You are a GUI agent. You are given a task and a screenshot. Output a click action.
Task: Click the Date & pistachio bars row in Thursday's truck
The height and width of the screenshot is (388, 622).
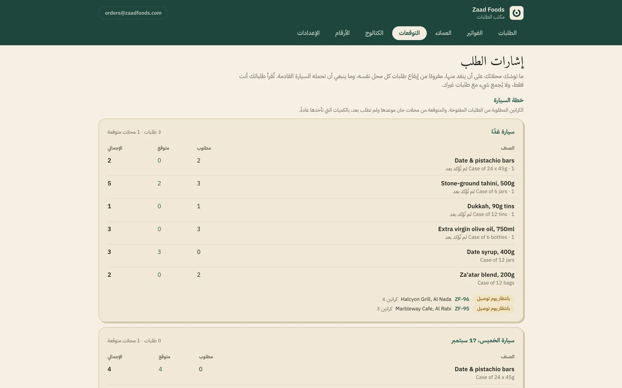point(311,373)
